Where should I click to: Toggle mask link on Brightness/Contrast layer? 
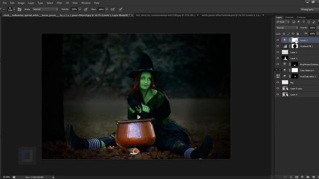tap(290, 64)
